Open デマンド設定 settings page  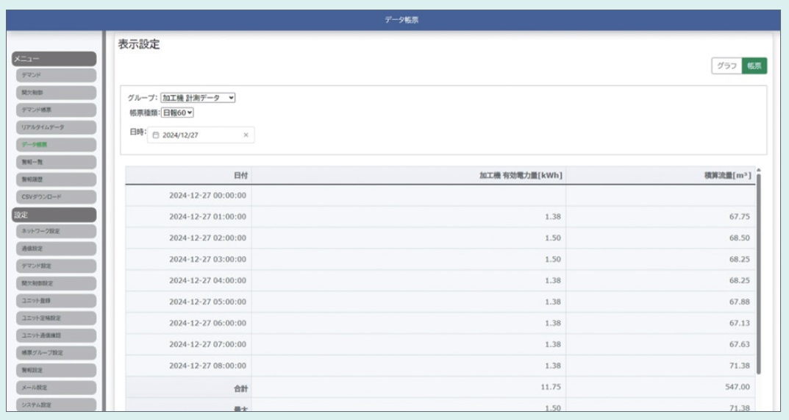coord(56,266)
